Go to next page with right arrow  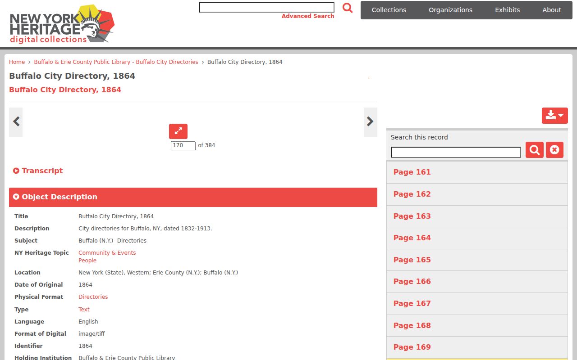point(370,121)
